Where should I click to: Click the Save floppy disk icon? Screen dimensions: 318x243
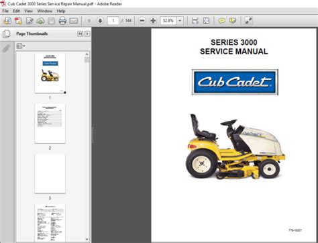pyautogui.click(x=52, y=21)
